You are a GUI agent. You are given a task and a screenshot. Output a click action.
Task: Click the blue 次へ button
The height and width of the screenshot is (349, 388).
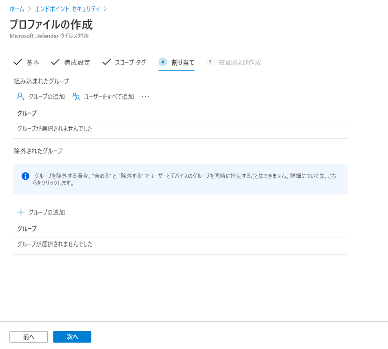72,336
